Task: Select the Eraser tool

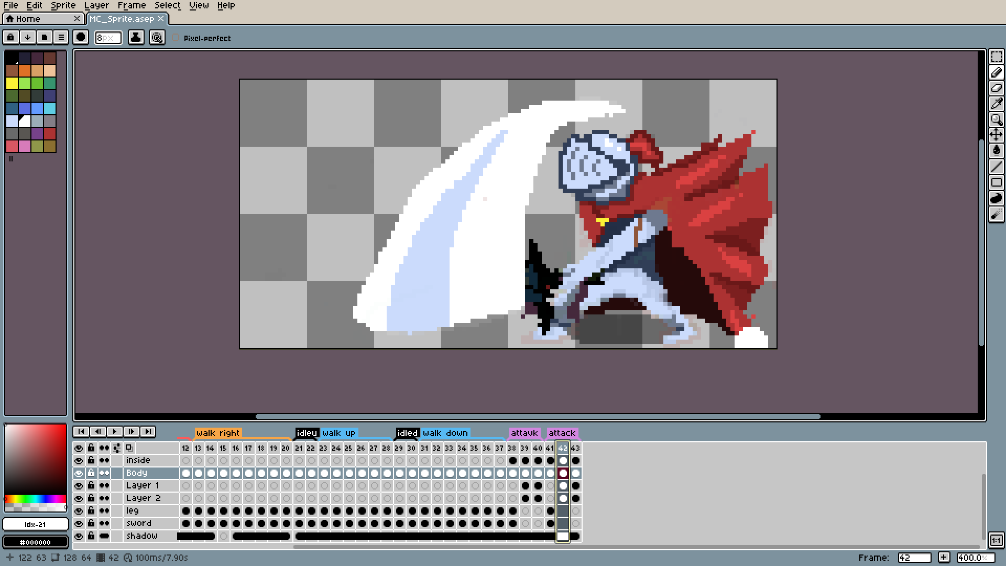Action: tap(996, 88)
